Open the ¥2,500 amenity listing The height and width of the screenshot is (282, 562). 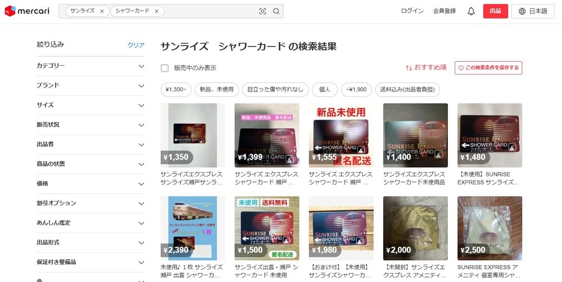pos(490,228)
